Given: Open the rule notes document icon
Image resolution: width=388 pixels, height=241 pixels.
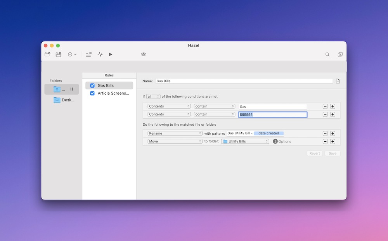Looking at the screenshot, I should [x=338, y=81].
